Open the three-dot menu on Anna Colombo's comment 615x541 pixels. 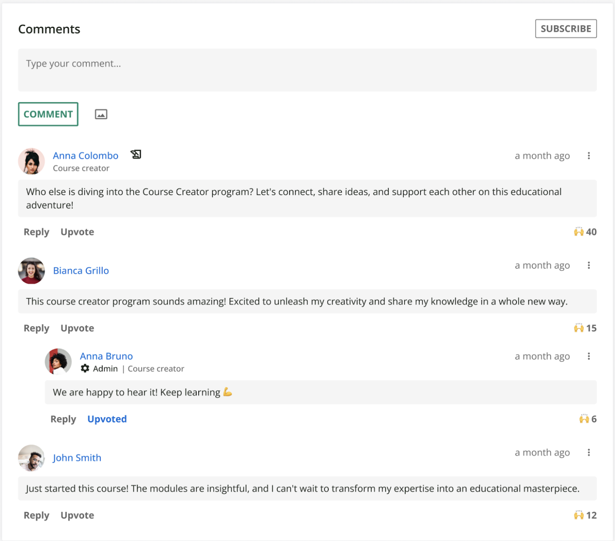[588, 156]
